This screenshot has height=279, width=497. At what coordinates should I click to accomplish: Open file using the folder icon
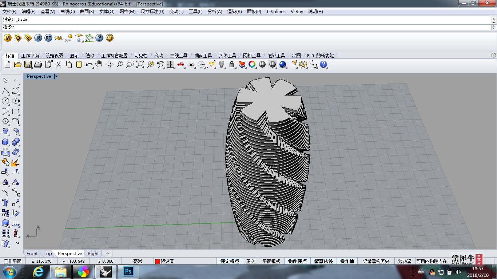coord(17,65)
